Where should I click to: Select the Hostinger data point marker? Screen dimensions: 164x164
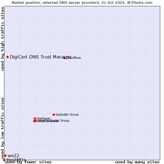tap(35, 118)
